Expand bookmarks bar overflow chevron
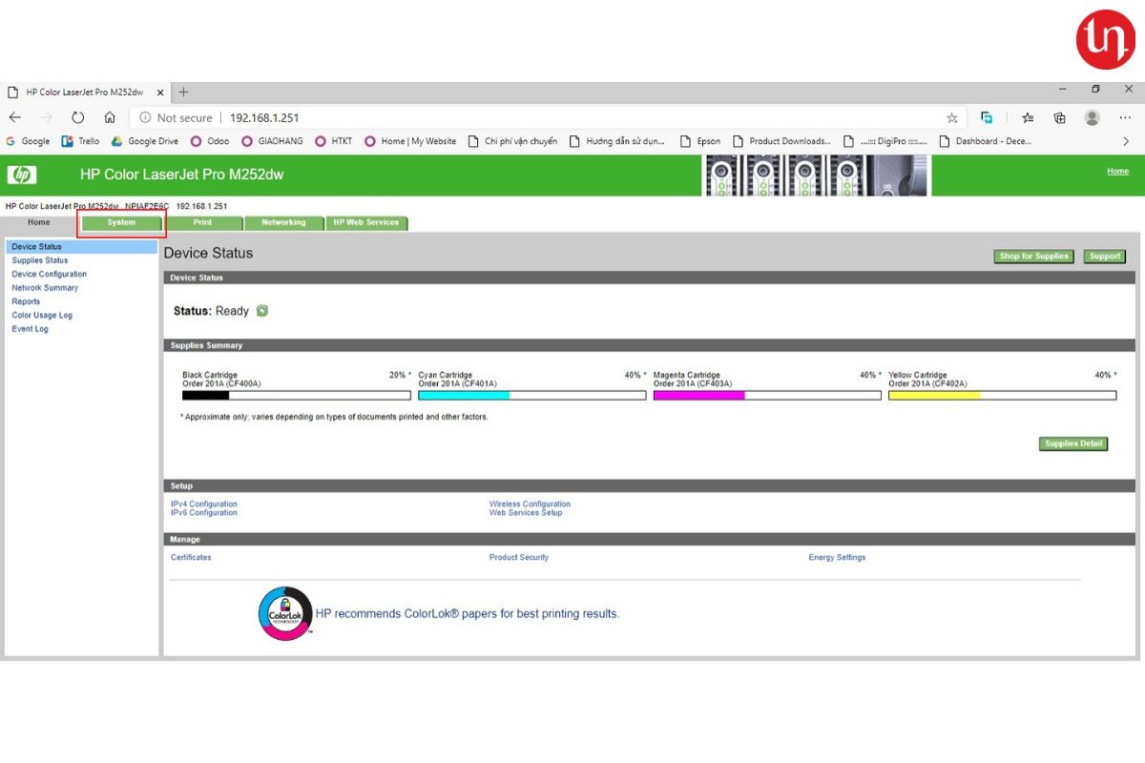 click(1126, 141)
